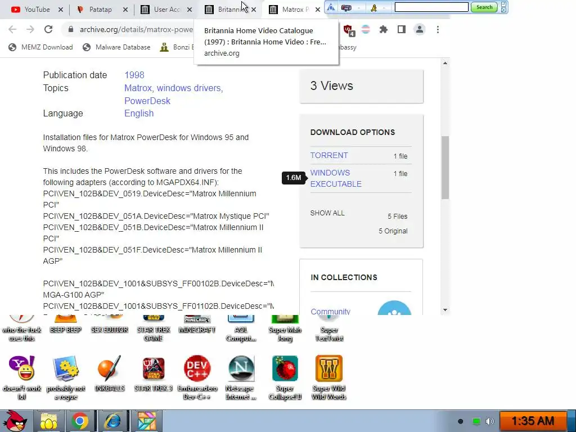Switch to the YouTube tab
This screenshot has width=576, height=432.
pyautogui.click(x=37, y=10)
